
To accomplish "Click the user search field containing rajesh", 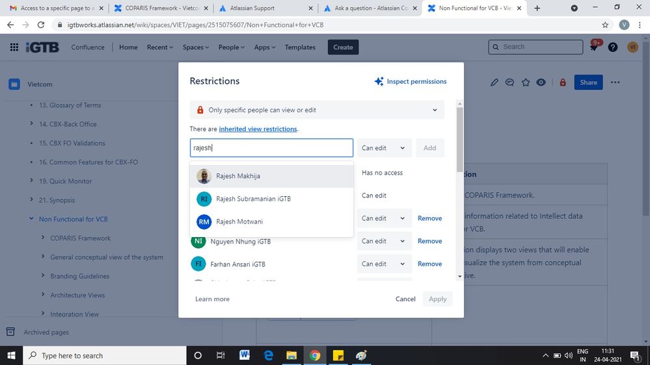I will click(x=271, y=147).
